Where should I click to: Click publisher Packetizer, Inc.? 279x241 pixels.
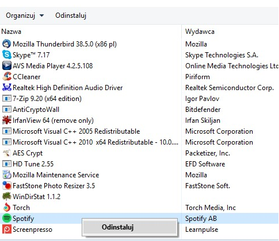[x=208, y=153]
